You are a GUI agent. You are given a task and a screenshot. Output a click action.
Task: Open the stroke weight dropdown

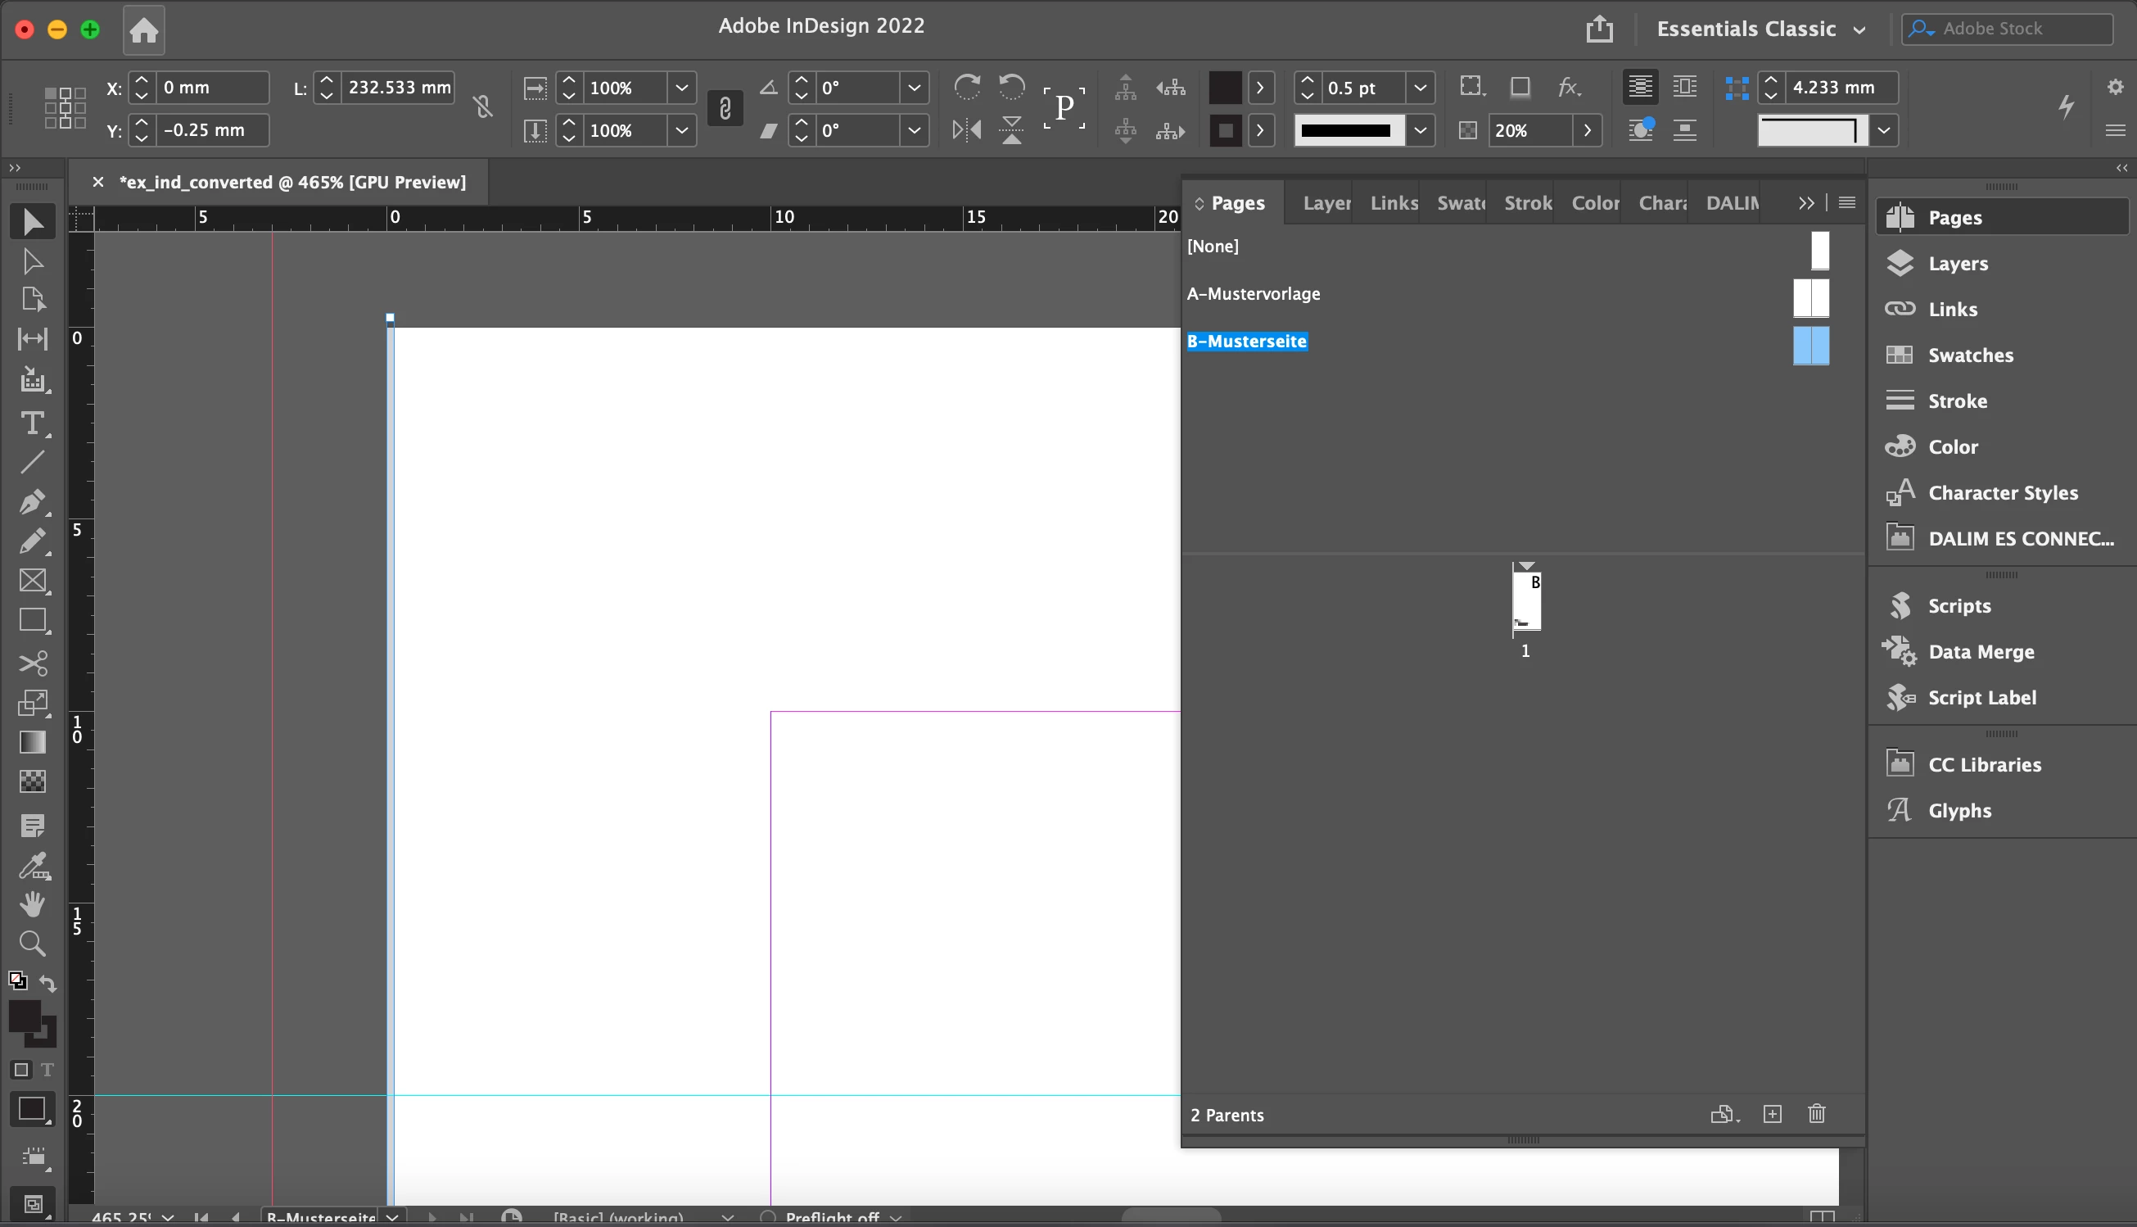pyautogui.click(x=1419, y=87)
